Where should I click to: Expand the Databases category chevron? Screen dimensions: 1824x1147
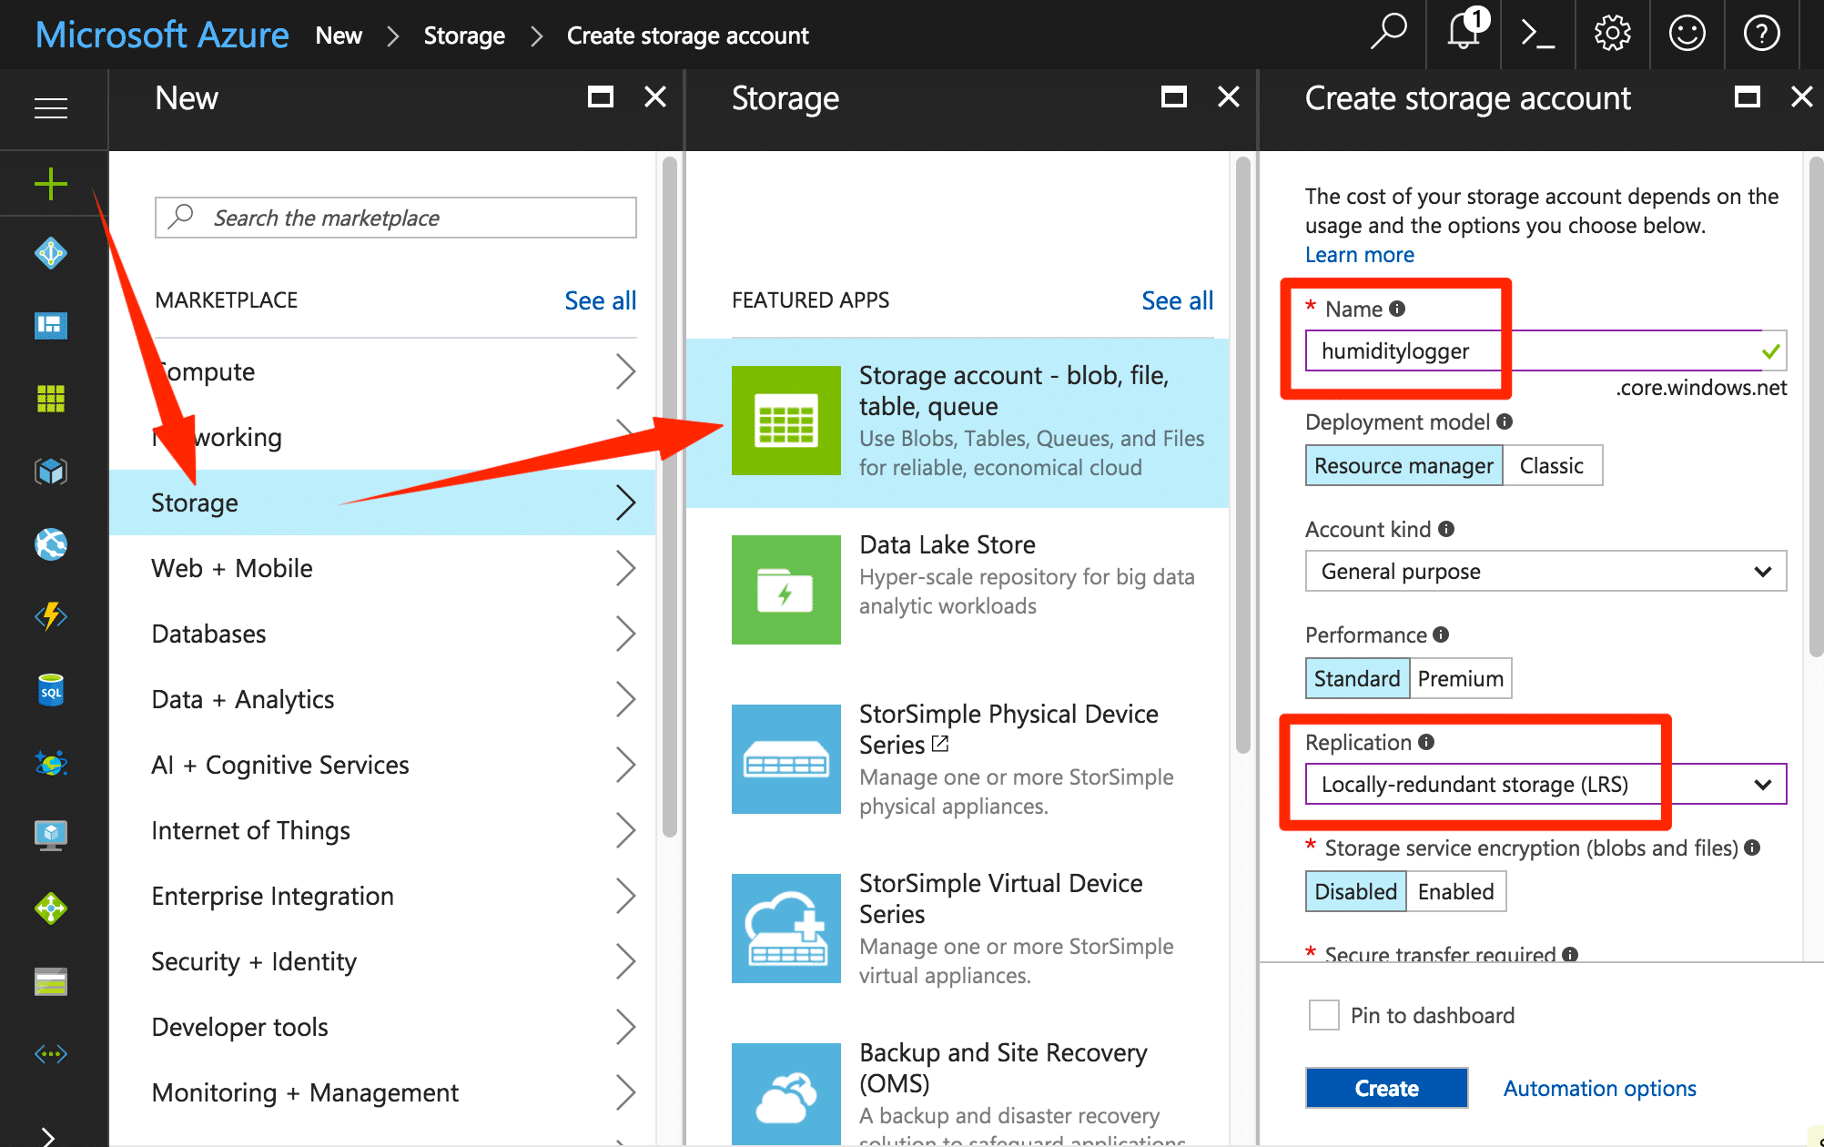(625, 634)
